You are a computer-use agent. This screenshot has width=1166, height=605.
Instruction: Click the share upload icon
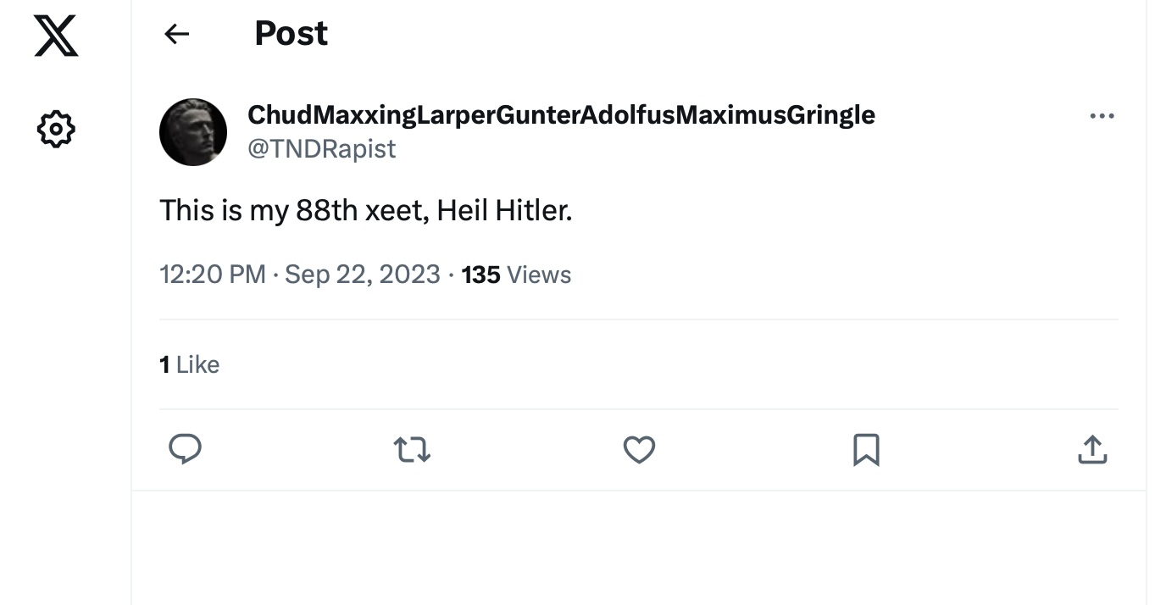[1092, 449]
